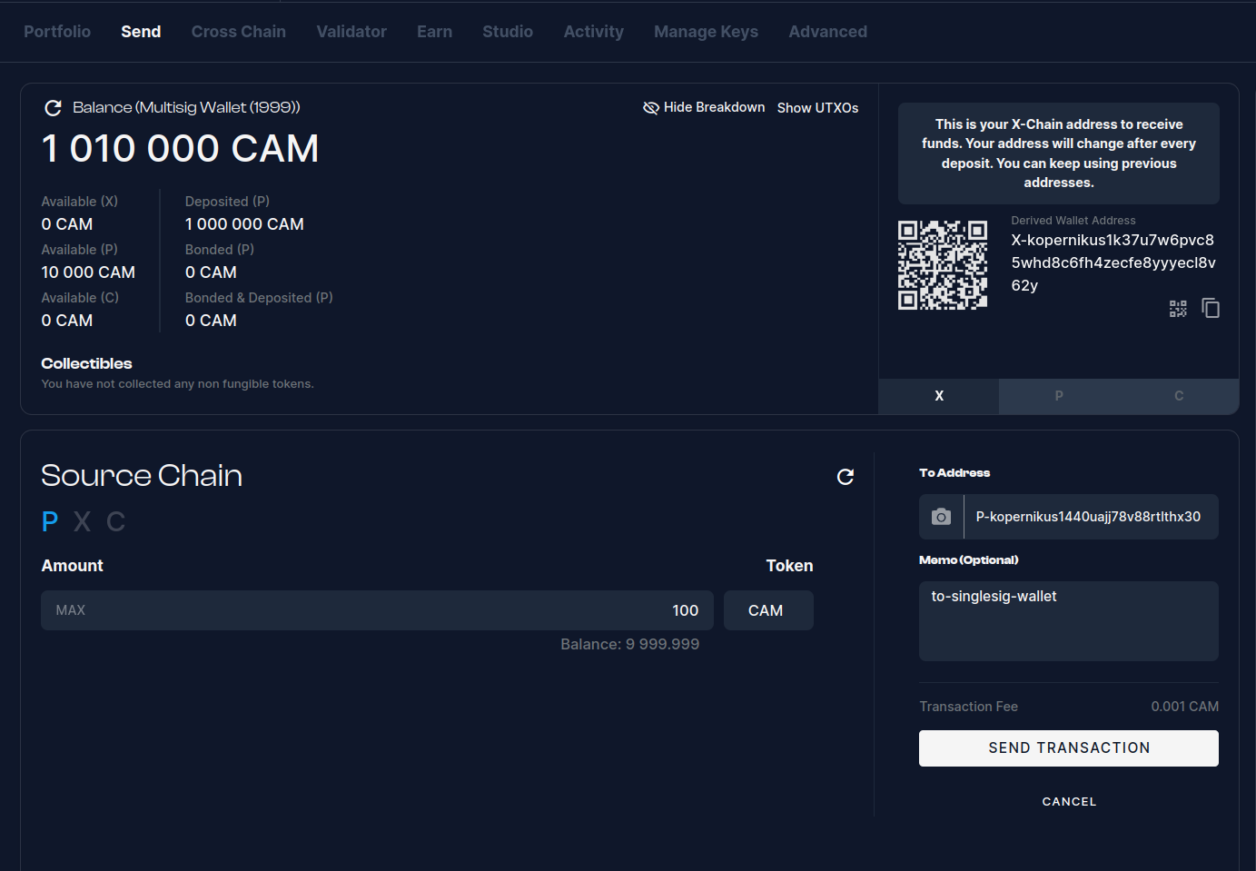Show UTXOs for the wallet

click(817, 108)
